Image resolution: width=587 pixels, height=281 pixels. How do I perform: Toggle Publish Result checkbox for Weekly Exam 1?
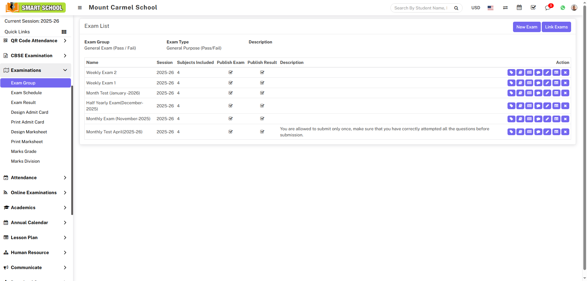[x=262, y=83]
